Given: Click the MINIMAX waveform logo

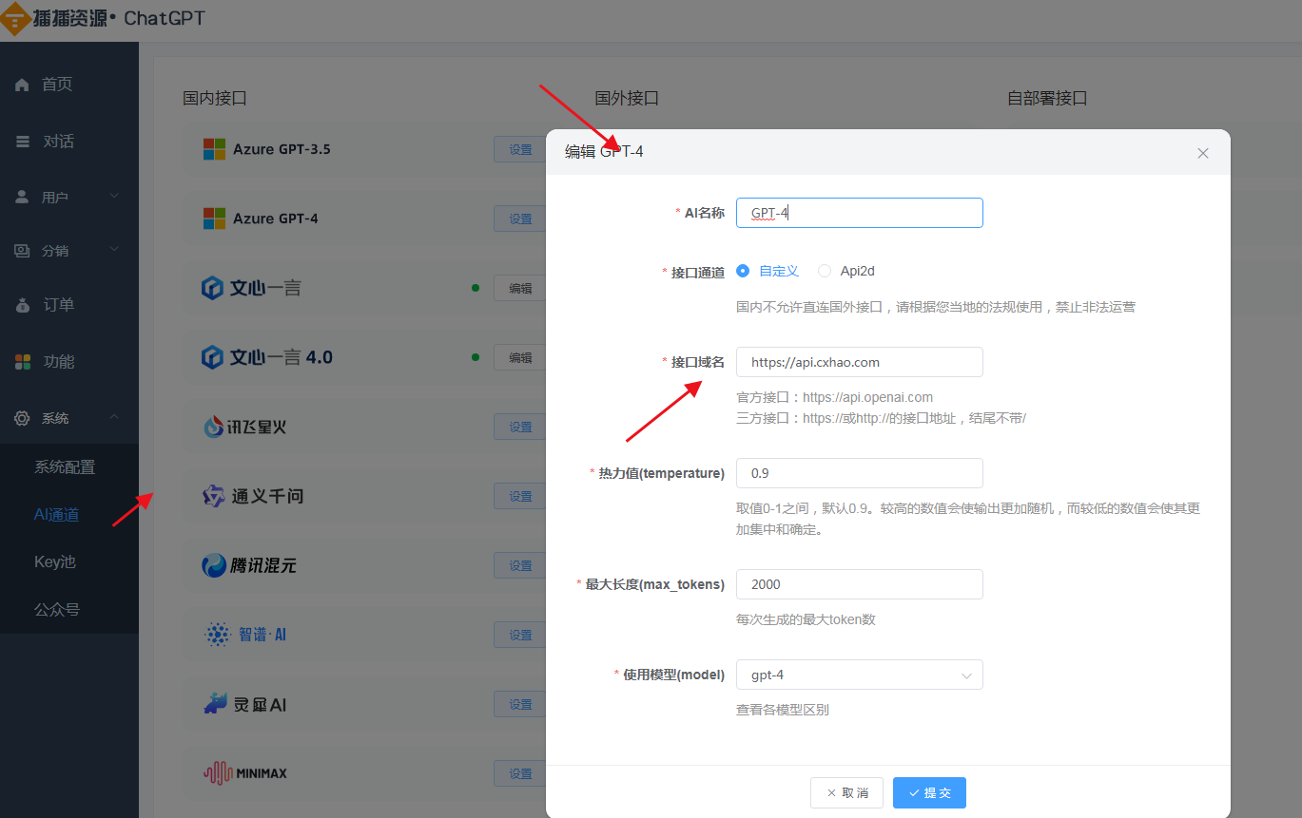Looking at the screenshot, I should (x=218, y=773).
